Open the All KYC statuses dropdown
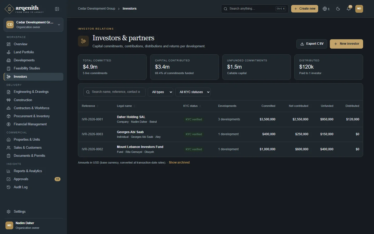374x234 pixels. click(193, 92)
